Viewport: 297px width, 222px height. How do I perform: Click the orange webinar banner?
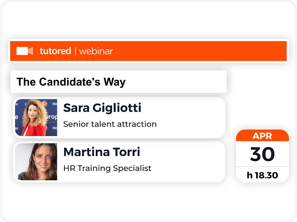point(148,51)
